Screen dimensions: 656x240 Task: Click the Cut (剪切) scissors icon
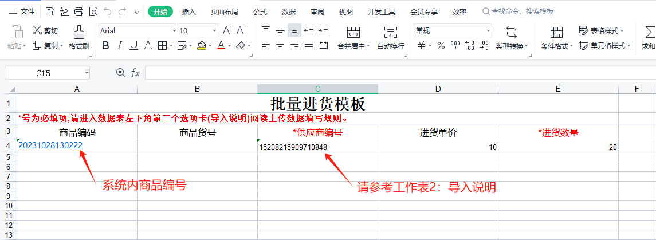coord(37,30)
